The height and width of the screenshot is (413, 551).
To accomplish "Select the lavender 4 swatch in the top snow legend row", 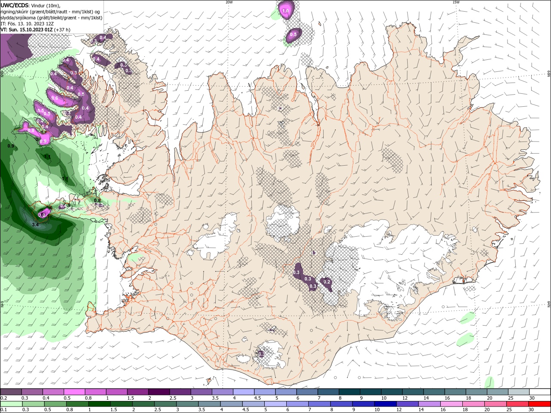I will point(243,392).
